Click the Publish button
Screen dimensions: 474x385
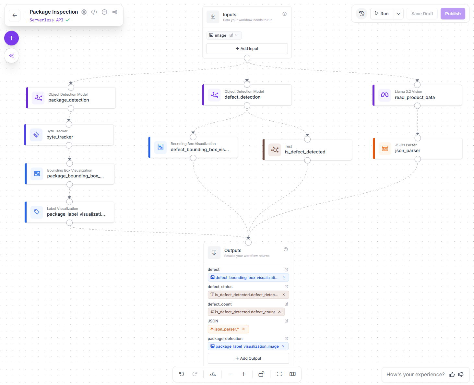(453, 14)
